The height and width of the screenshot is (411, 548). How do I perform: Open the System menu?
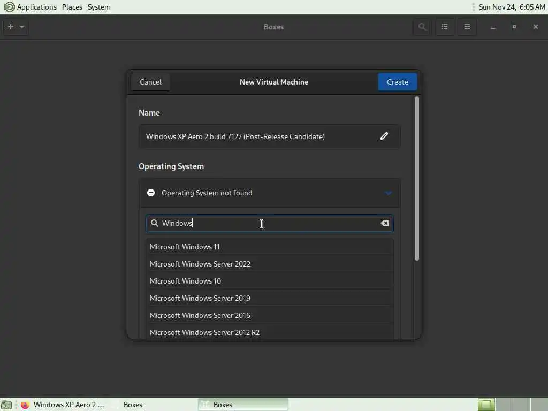(99, 7)
